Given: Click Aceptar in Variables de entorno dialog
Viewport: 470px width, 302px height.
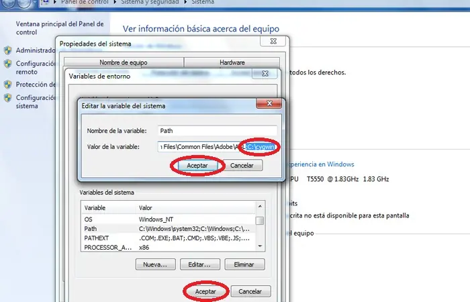Looking at the screenshot, I should (x=205, y=291).
